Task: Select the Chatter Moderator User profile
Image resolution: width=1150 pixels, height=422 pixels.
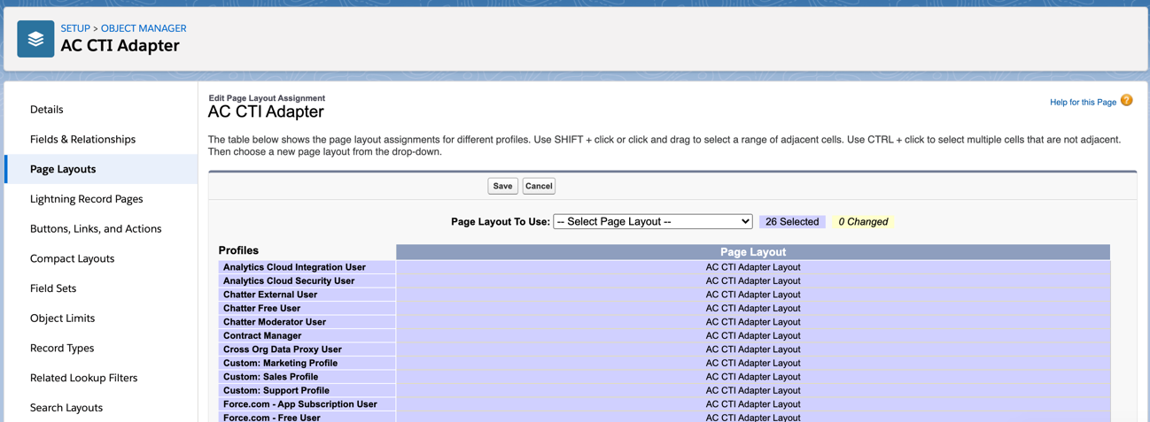Action: pyautogui.click(x=307, y=322)
